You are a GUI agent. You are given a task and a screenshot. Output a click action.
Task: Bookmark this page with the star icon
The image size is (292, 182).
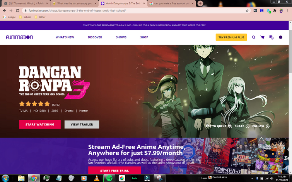[x=247, y=10]
